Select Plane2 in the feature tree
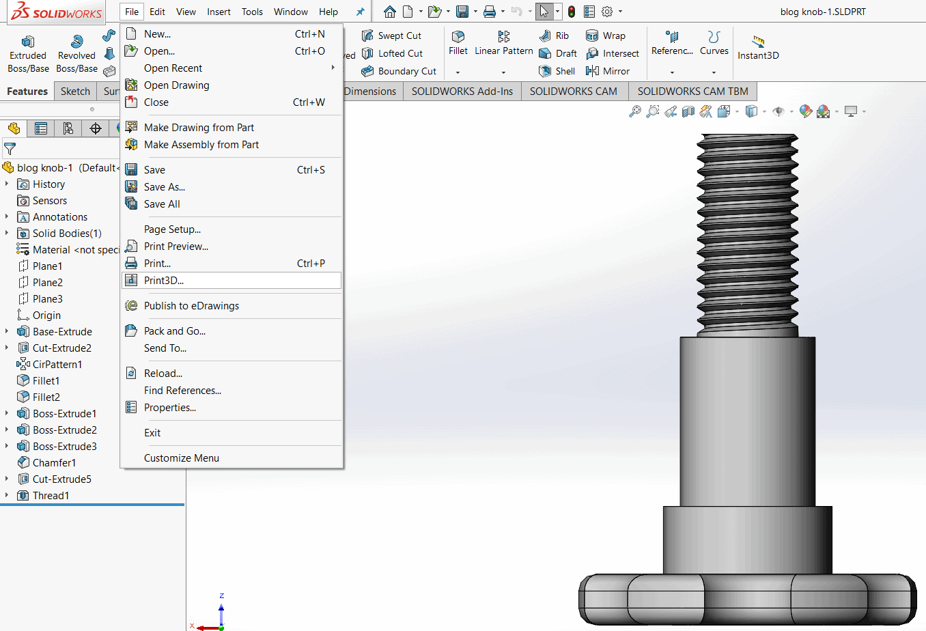 point(40,282)
